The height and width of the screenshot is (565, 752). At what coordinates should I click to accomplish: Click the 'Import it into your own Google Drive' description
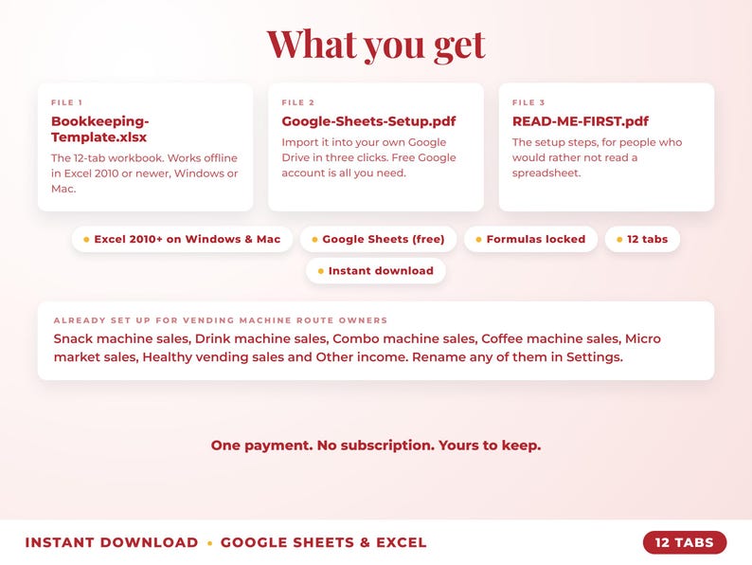point(368,157)
